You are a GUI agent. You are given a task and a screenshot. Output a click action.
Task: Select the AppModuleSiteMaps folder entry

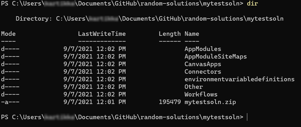216,57
